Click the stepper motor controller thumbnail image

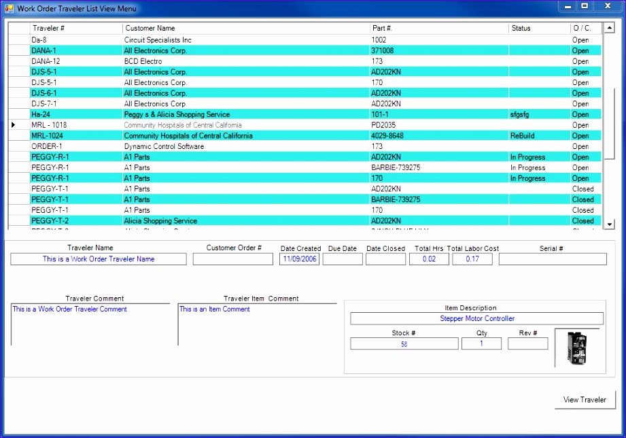577,348
